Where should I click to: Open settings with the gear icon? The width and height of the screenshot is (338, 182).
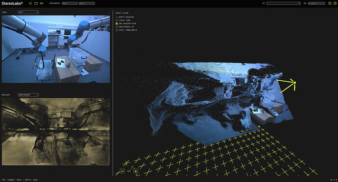335,3
